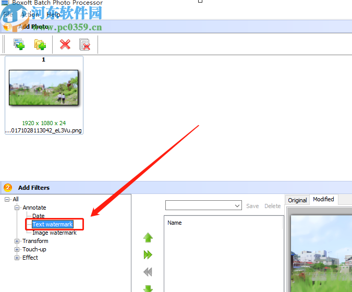Click the red X remove photo icon
This screenshot has width=352, height=292.
pos(65,44)
